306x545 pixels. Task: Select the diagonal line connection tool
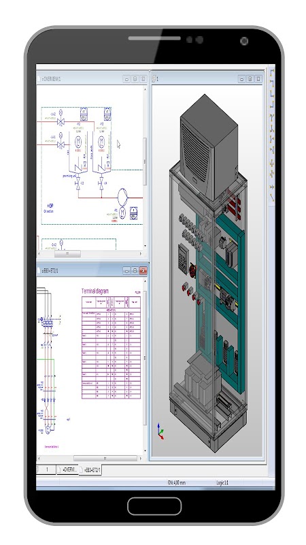point(272,197)
